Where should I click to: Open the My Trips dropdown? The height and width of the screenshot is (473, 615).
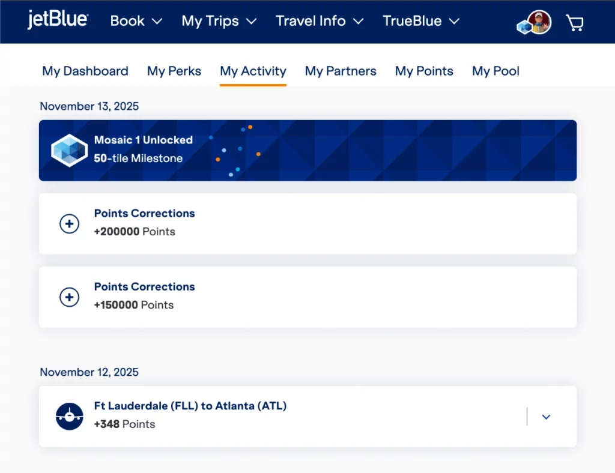coord(219,21)
